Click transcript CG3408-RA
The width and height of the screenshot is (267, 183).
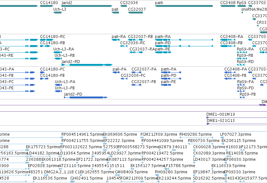click(232, 37)
